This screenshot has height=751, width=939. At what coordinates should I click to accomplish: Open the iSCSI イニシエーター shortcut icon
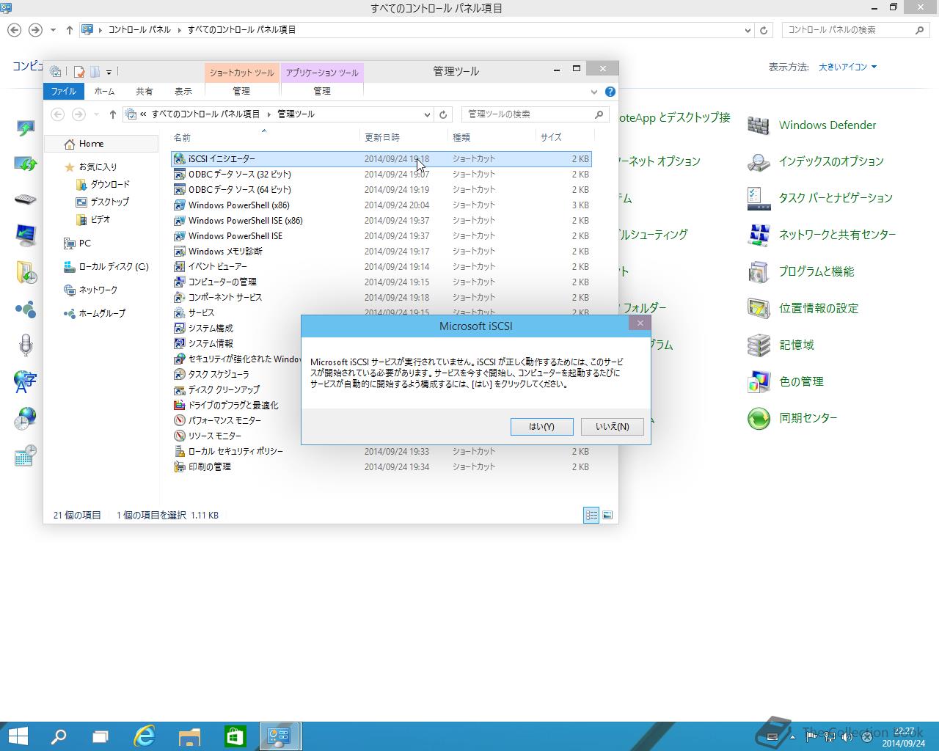pyautogui.click(x=179, y=158)
